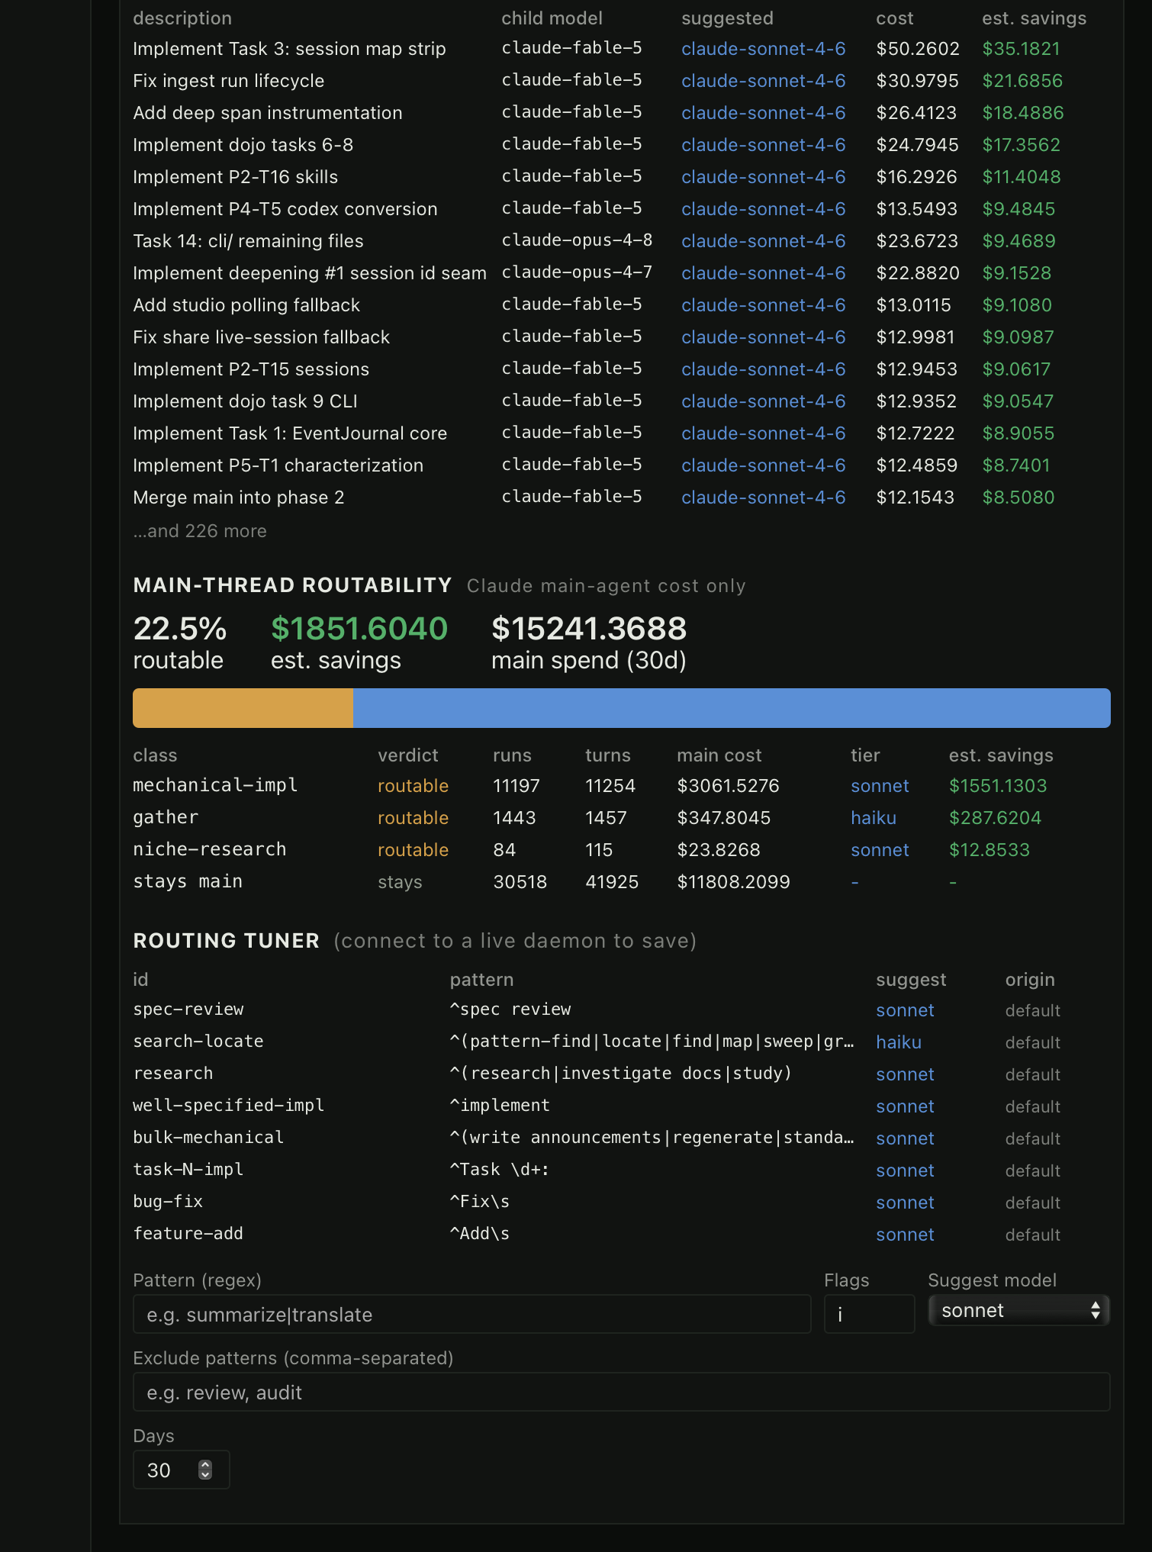
Task: Open claude-sonnet-4-6 link for session map strip
Action: pyautogui.click(x=763, y=49)
